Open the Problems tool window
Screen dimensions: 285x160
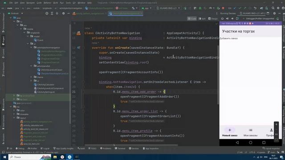(106, 148)
